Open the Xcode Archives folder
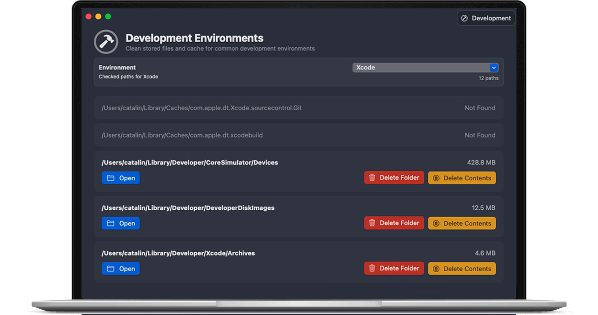Screen dimensions: 598x315 click(x=121, y=268)
